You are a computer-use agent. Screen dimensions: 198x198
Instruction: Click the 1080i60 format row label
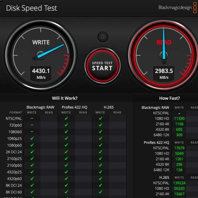15,132
